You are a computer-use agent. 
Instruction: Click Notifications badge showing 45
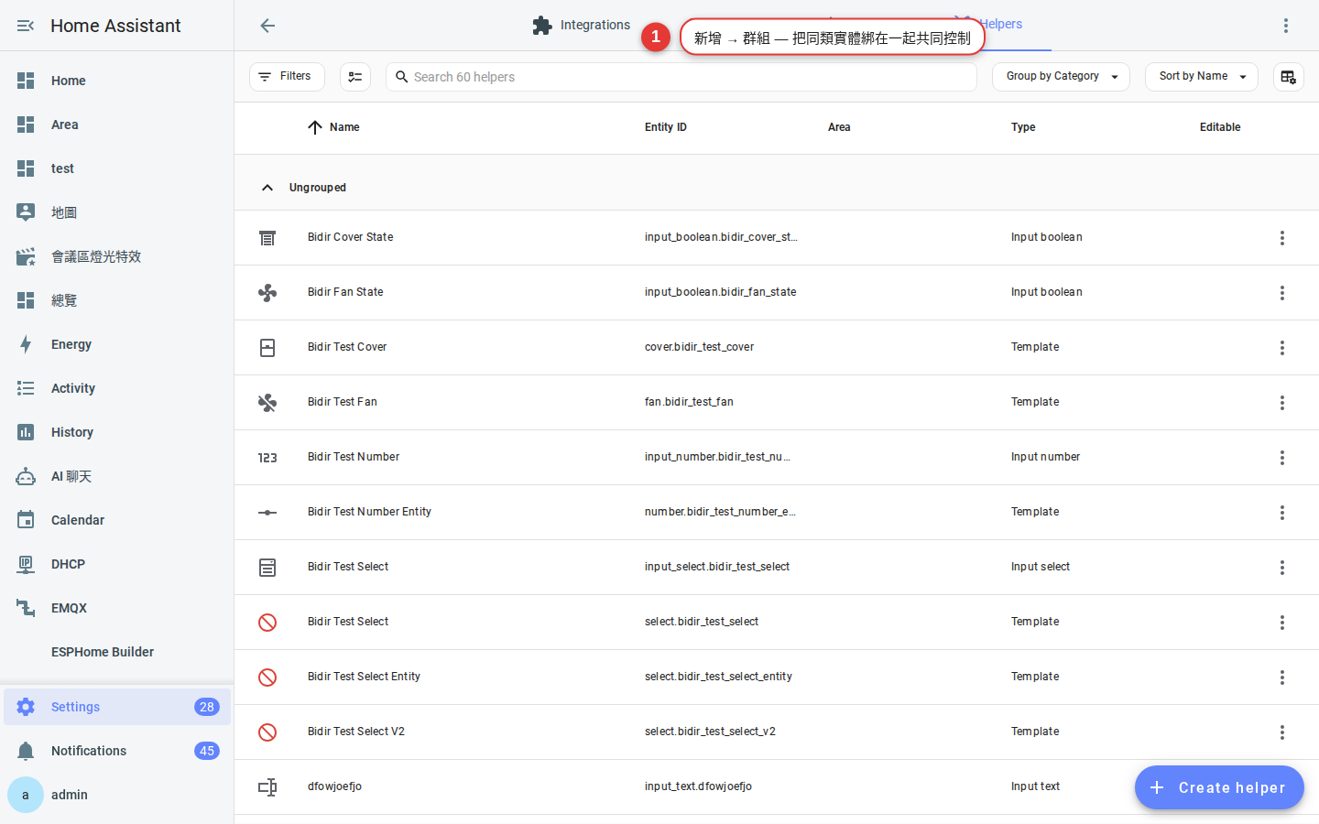click(207, 751)
